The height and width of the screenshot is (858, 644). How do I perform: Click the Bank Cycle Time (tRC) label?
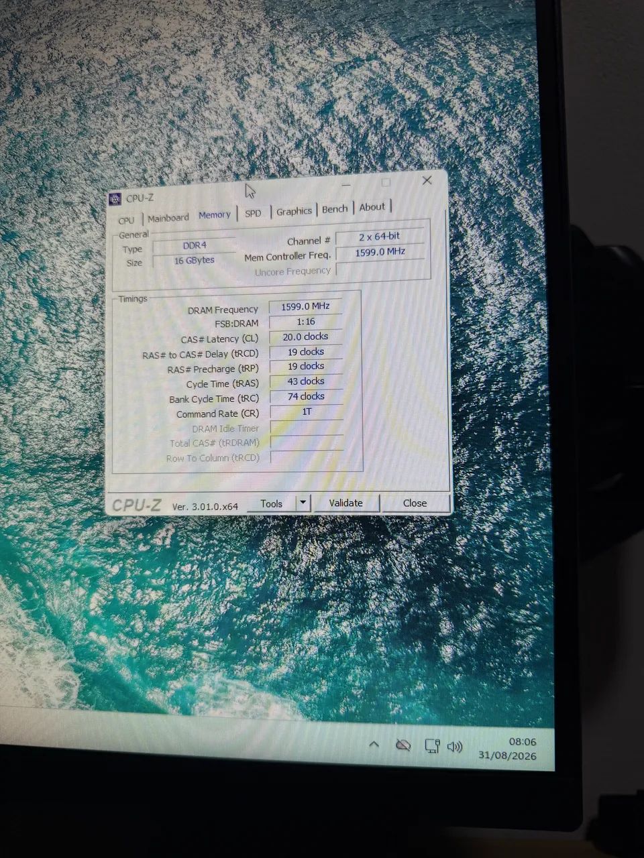214,399
